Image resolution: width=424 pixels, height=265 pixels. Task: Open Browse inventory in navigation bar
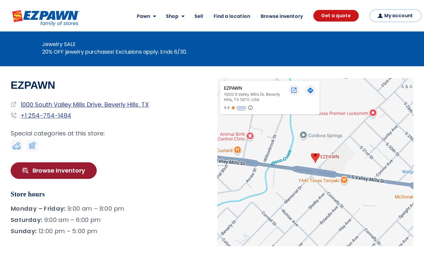[282, 16]
